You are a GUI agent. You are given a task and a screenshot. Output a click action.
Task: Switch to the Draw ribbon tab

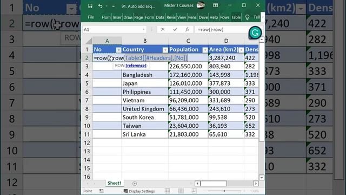pos(128,17)
